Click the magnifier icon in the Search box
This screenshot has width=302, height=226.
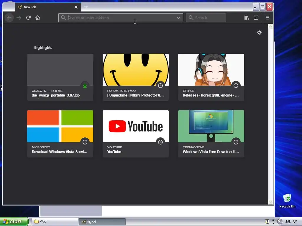coord(191,18)
